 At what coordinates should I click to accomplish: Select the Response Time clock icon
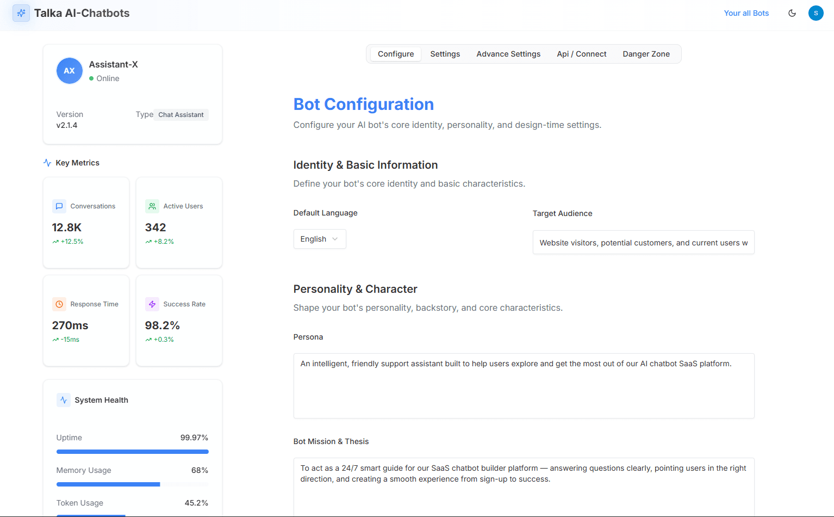coord(59,304)
